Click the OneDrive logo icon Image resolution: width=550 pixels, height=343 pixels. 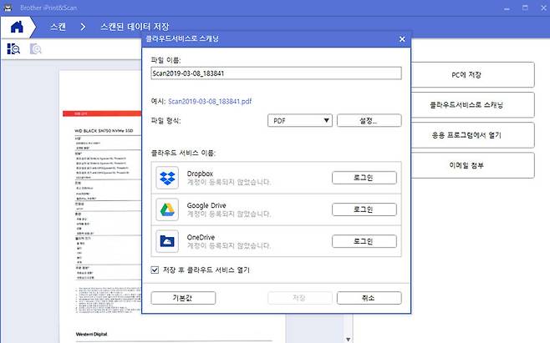click(167, 241)
